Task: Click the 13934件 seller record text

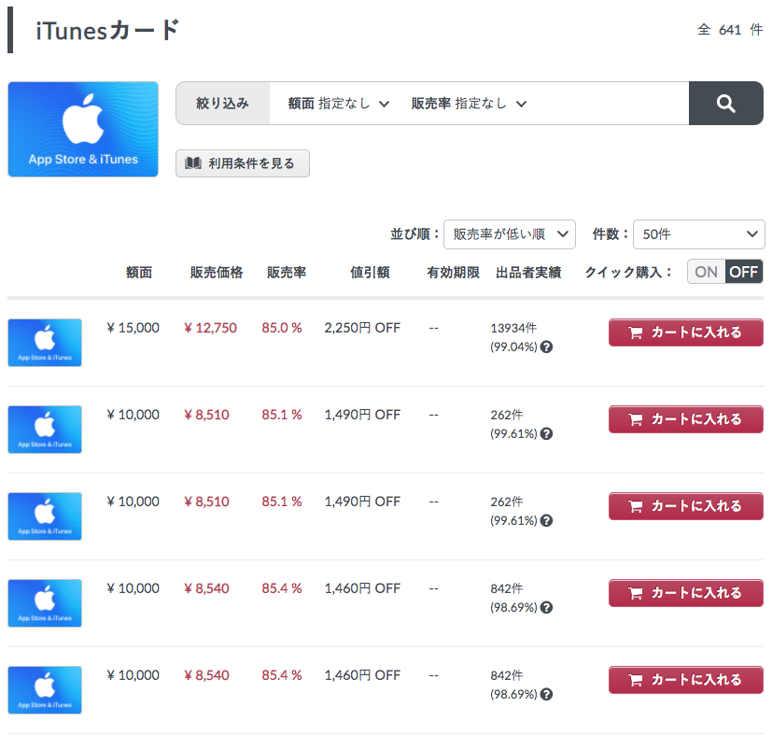Action: [x=513, y=328]
